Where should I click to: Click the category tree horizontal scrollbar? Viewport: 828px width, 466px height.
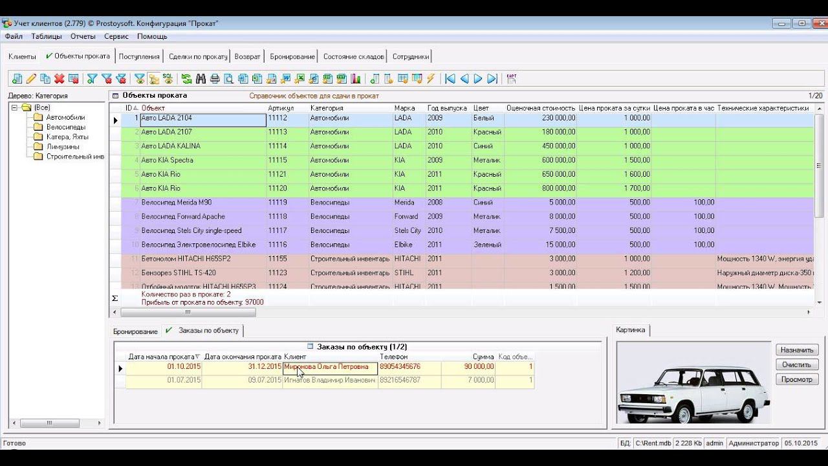click(x=50, y=423)
